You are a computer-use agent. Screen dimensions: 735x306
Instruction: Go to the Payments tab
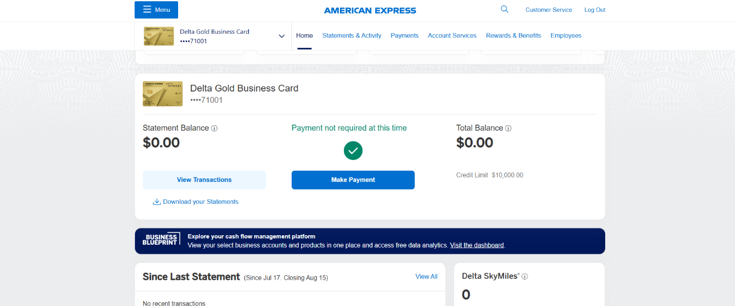point(405,35)
